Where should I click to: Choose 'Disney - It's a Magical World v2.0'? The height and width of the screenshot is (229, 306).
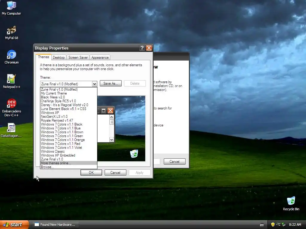(x=68, y=105)
